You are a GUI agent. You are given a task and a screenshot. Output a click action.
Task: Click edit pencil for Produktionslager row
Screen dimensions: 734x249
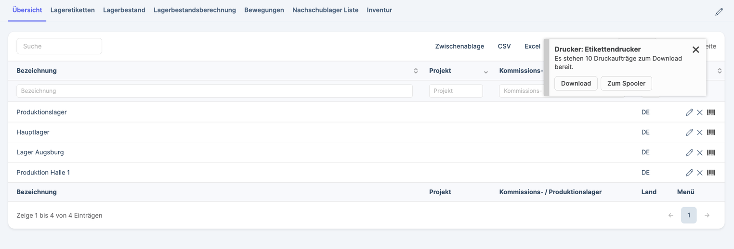[689, 112]
